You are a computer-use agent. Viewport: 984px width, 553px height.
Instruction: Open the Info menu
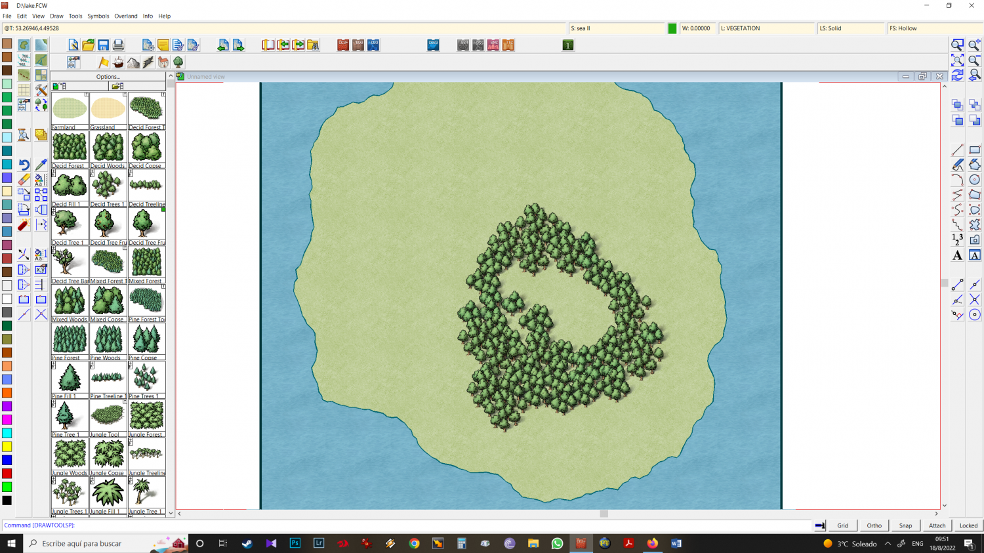click(x=148, y=16)
